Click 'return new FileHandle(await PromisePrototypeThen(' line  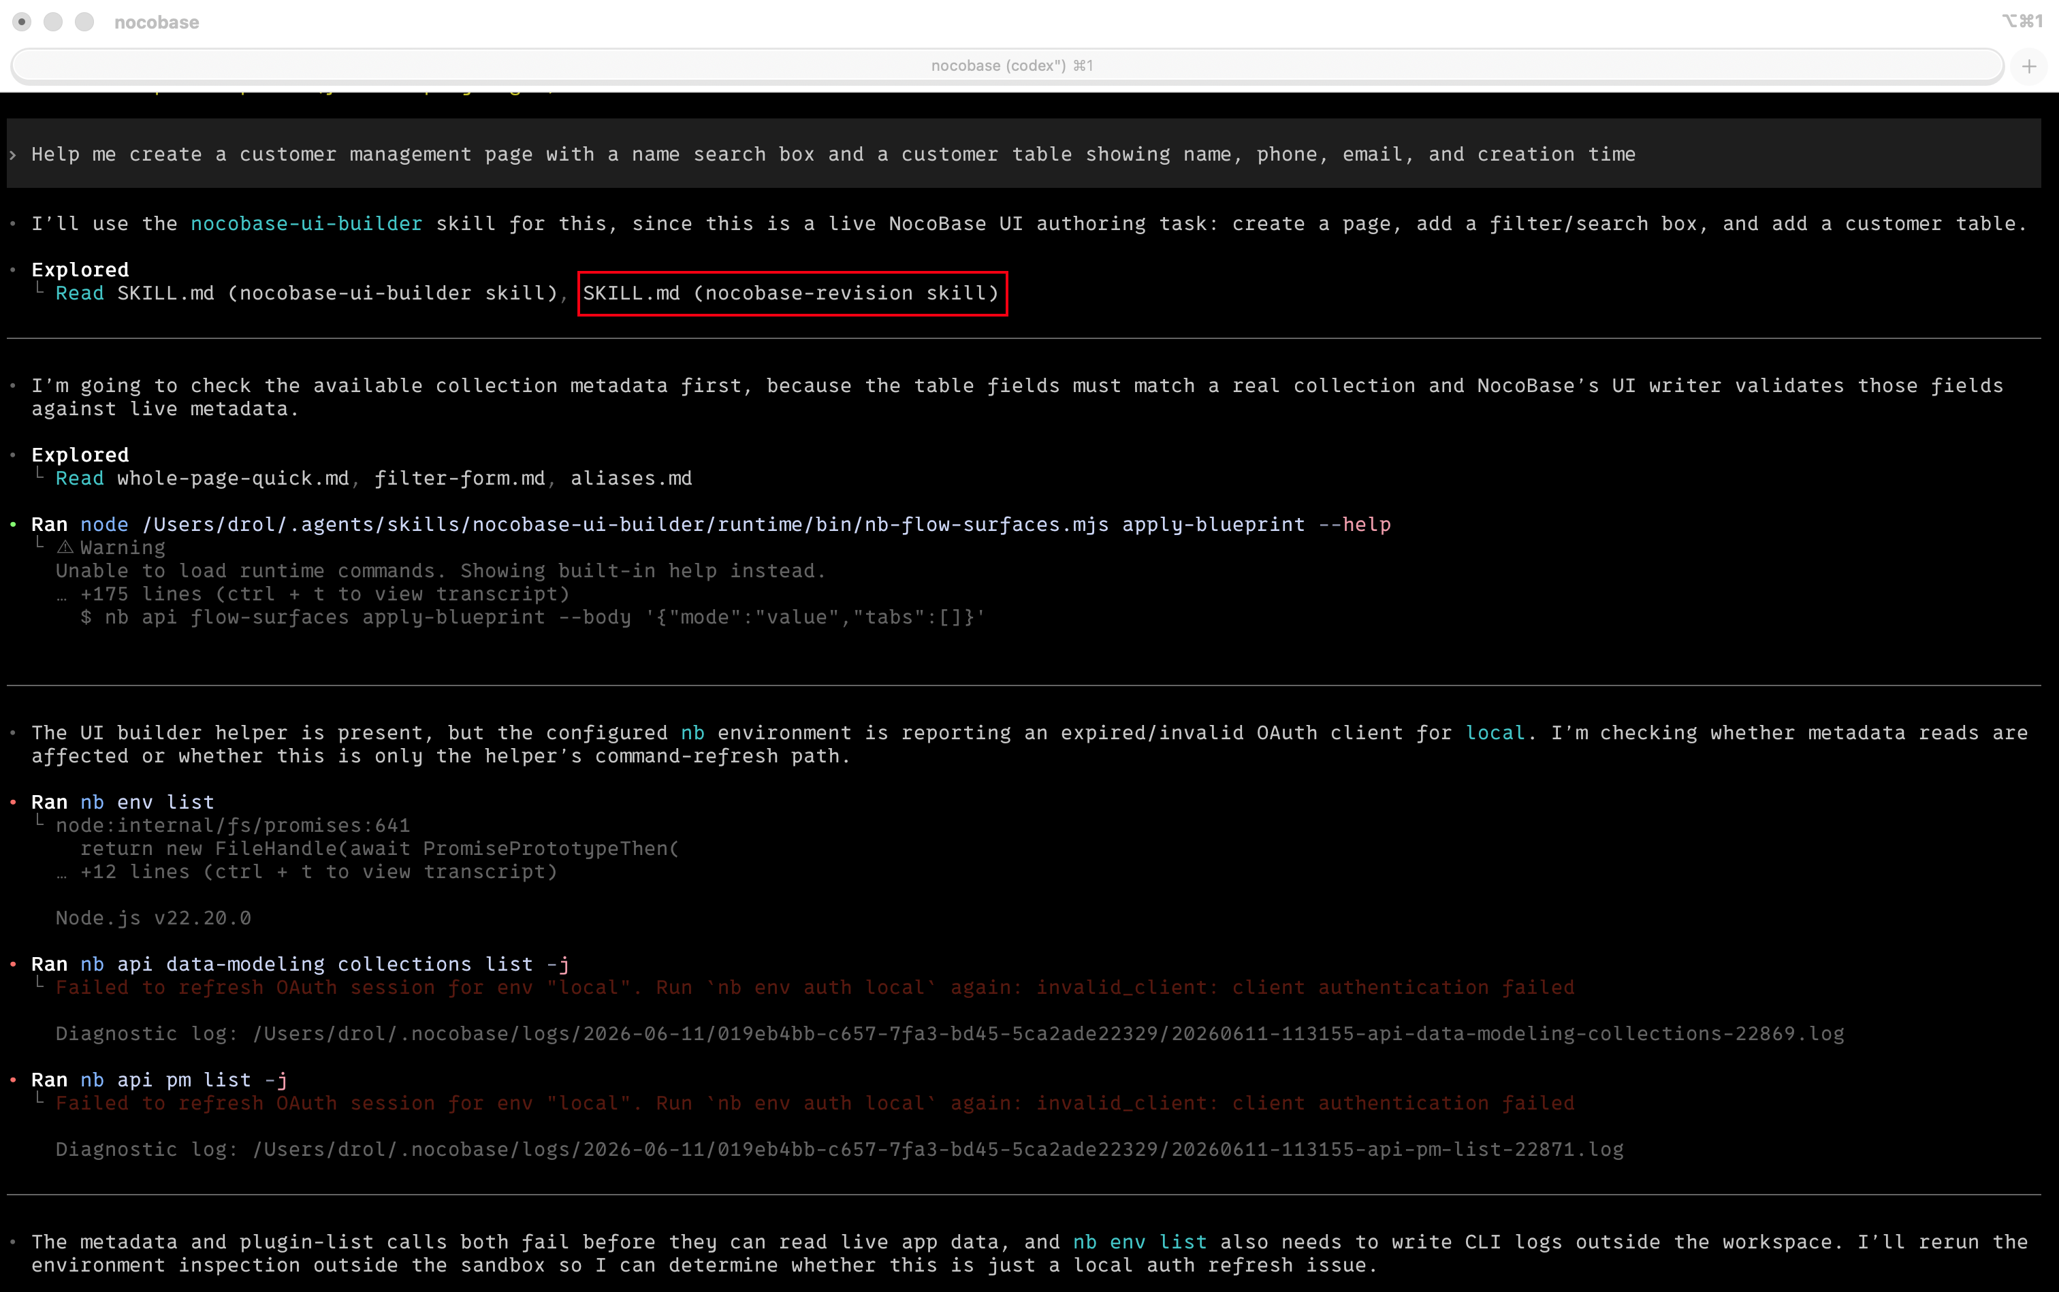pos(379,849)
